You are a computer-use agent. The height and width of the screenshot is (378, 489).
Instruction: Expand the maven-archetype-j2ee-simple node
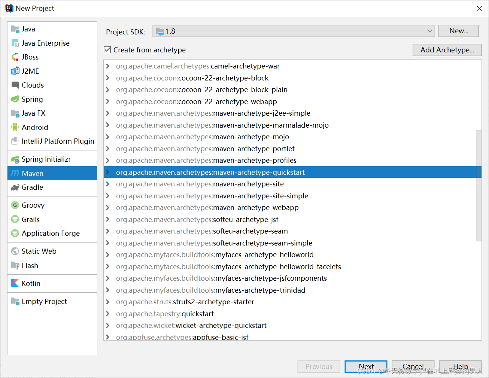coord(108,113)
